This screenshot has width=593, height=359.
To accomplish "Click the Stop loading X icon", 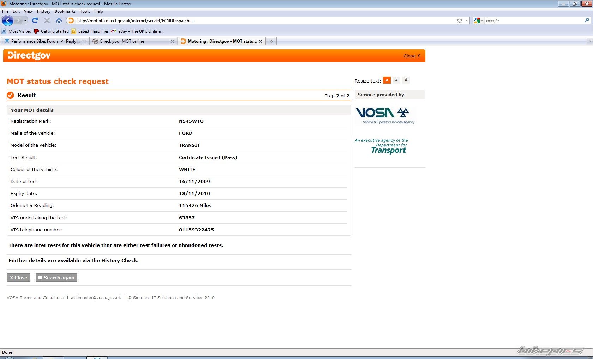I will (47, 20).
